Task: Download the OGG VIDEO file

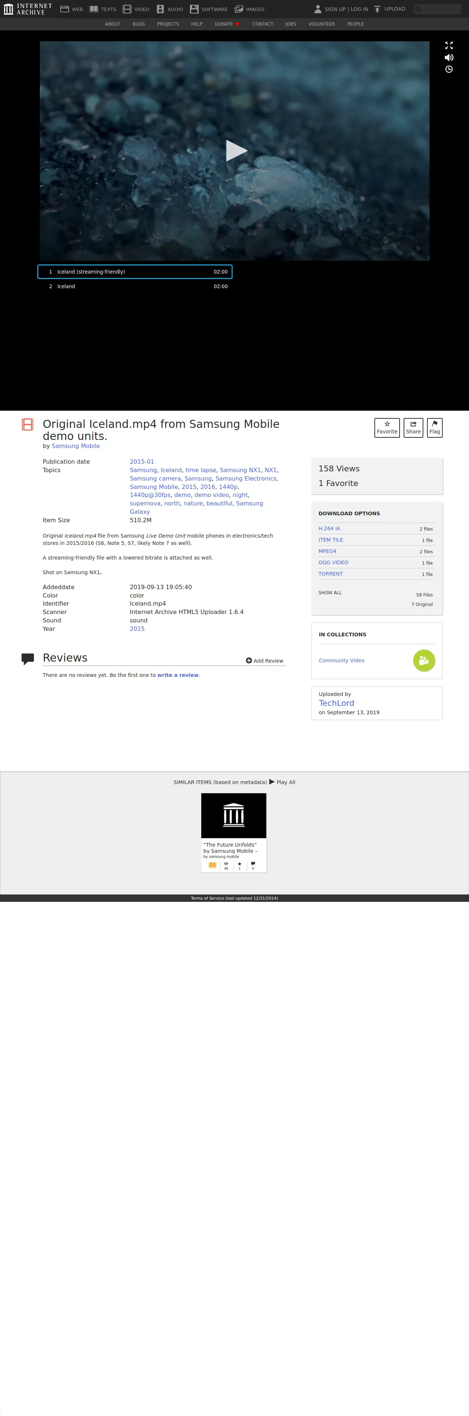Action: [x=333, y=562]
